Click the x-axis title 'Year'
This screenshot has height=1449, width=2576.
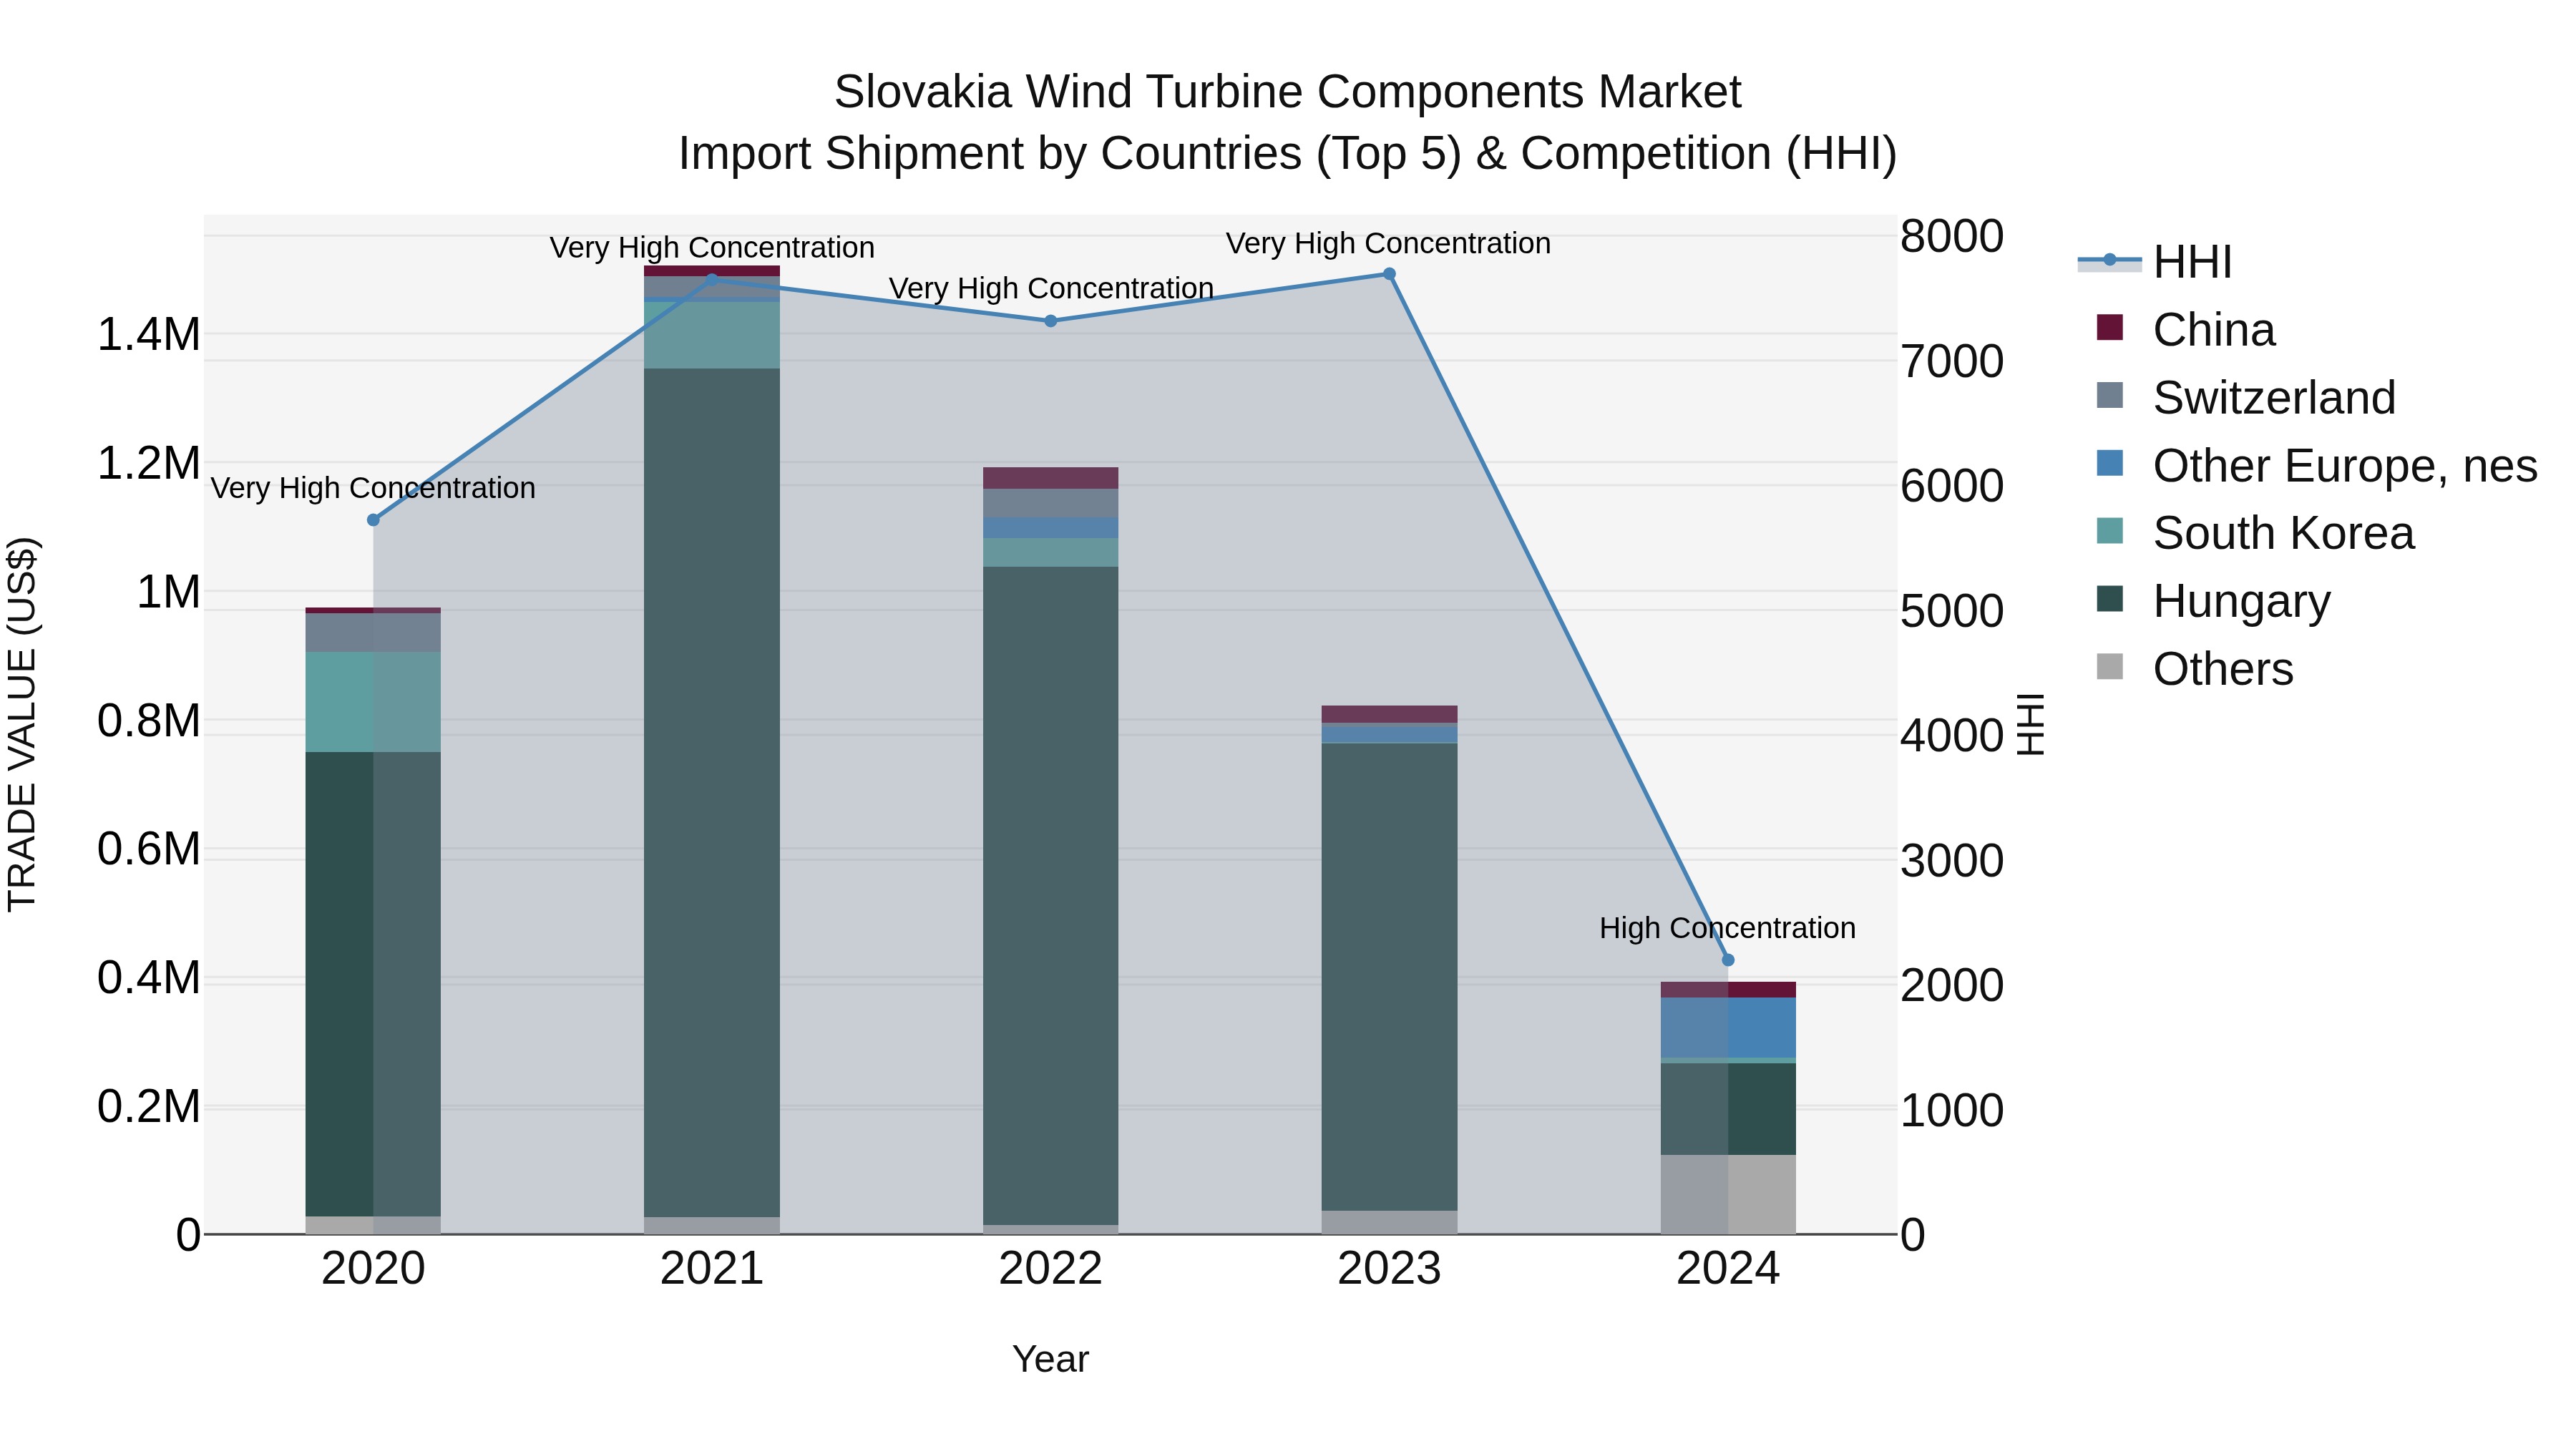coord(1050,1359)
